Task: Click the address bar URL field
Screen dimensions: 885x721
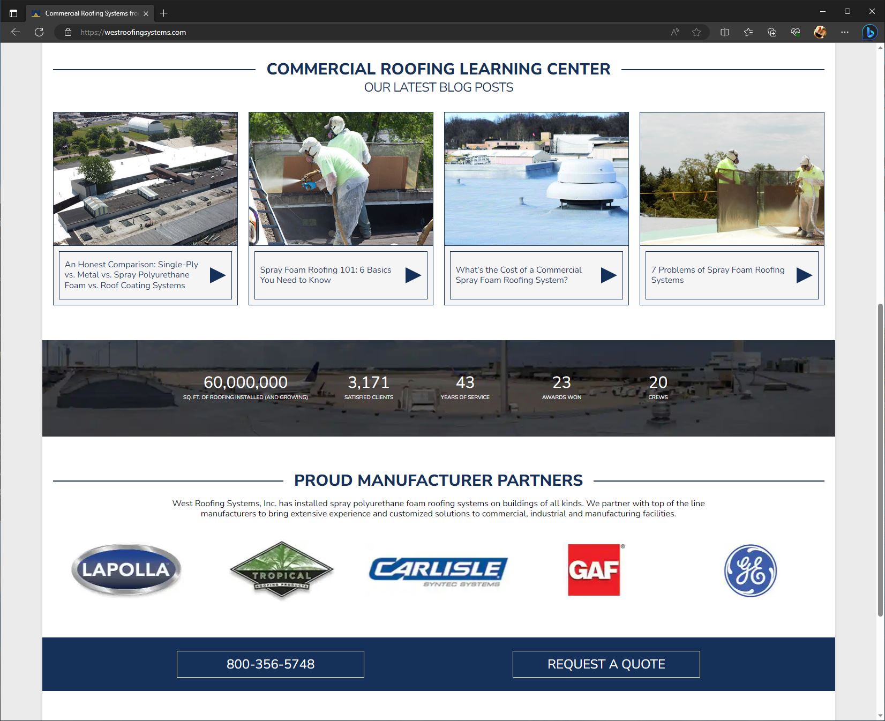Action: pyautogui.click(x=364, y=32)
